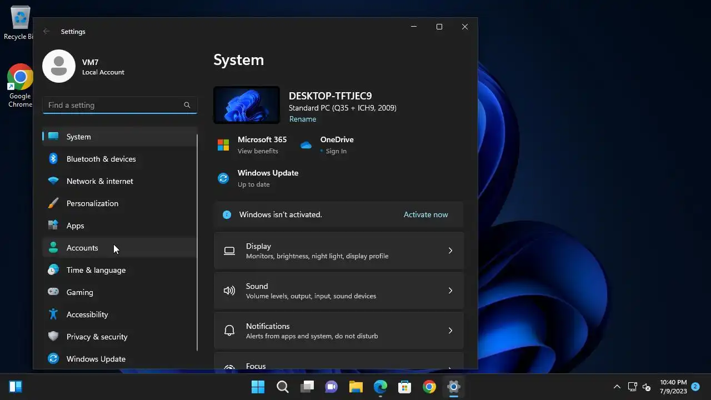
Task: Select System in the Settings sidebar
Action: pos(119,137)
